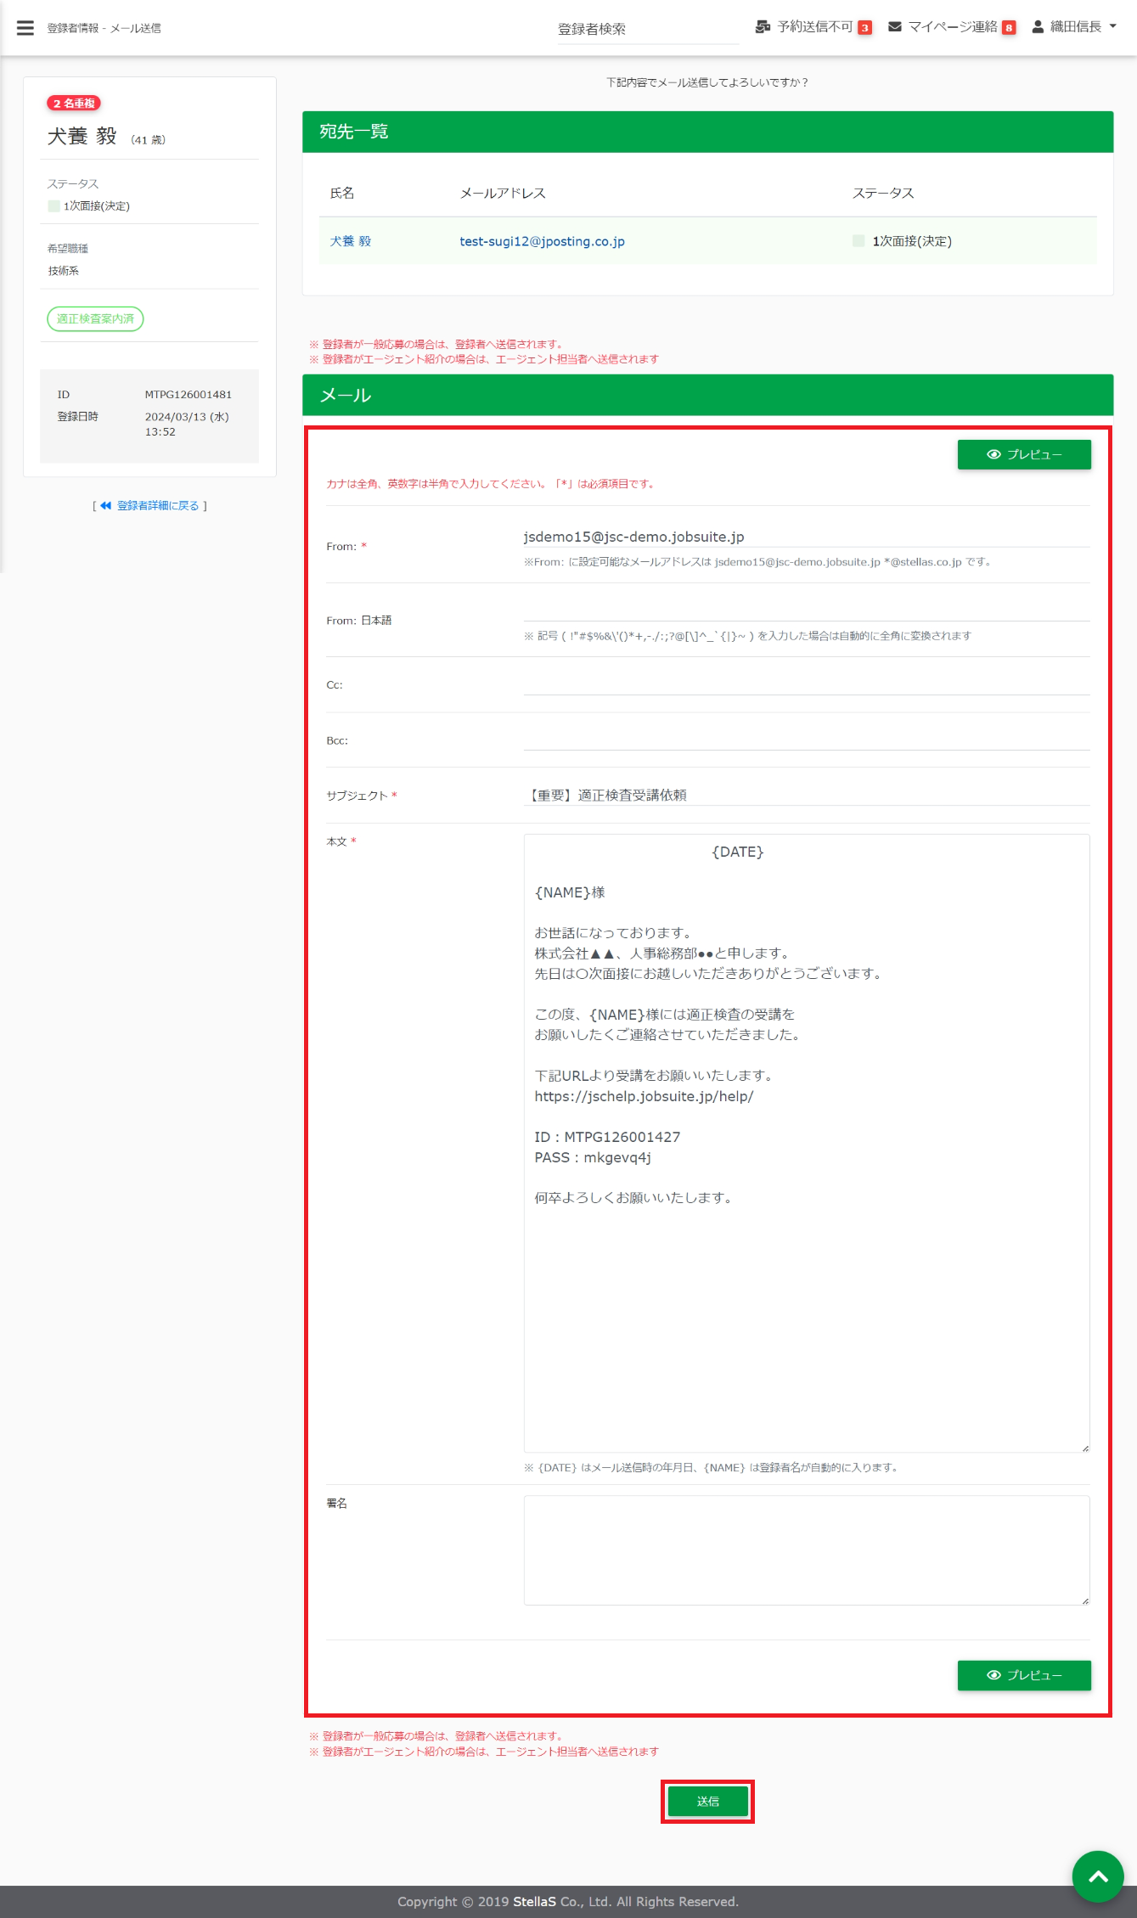
Task: Click into the Cc field
Action: tap(805, 683)
